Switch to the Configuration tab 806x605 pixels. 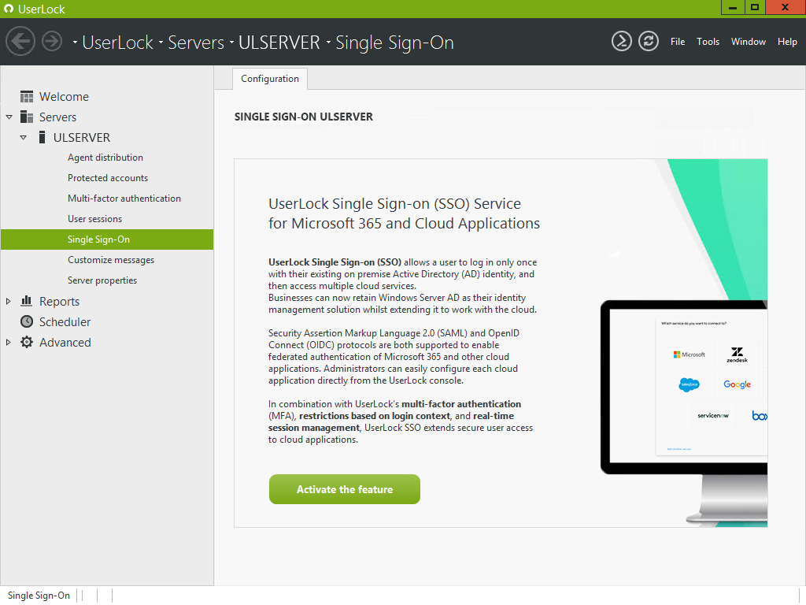(x=269, y=79)
